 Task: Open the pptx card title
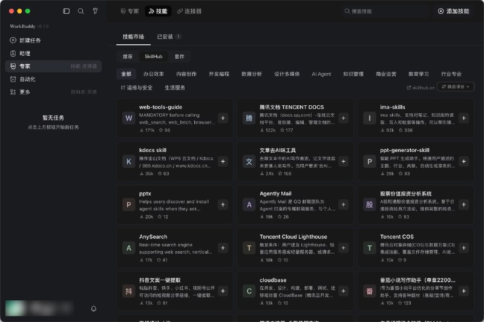pyautogui.click(x=145, y=194)
